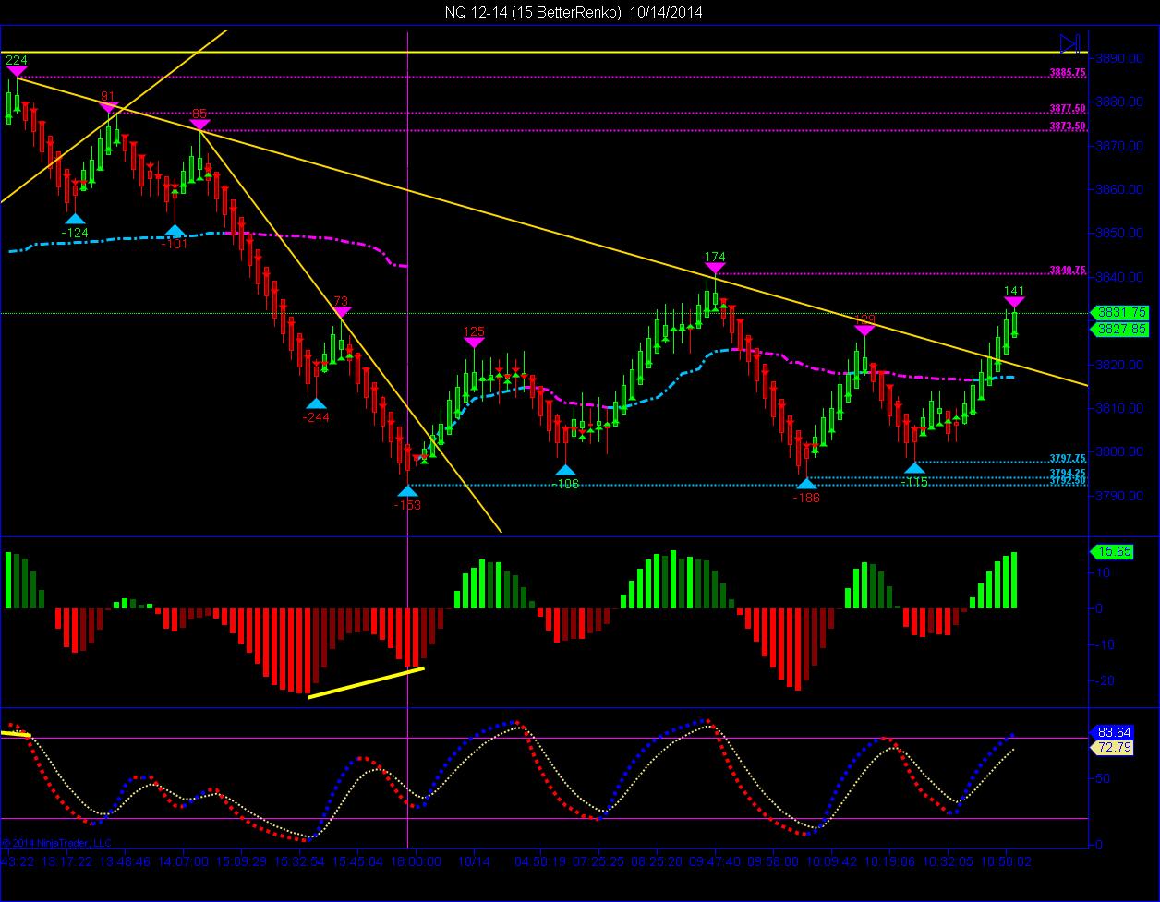Click the 15:32:54 time axis label

click(299, 860)
